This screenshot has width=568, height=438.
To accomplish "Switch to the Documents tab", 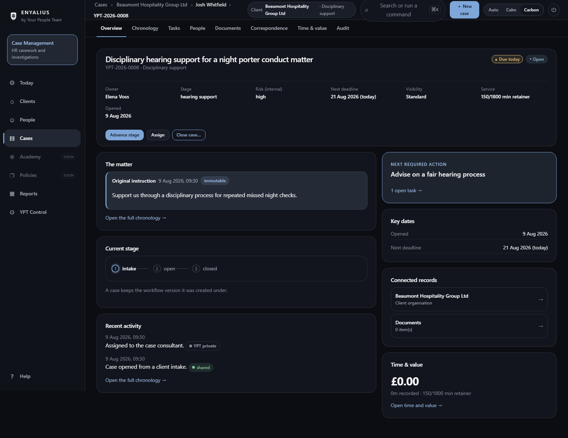I will [228, 28].
